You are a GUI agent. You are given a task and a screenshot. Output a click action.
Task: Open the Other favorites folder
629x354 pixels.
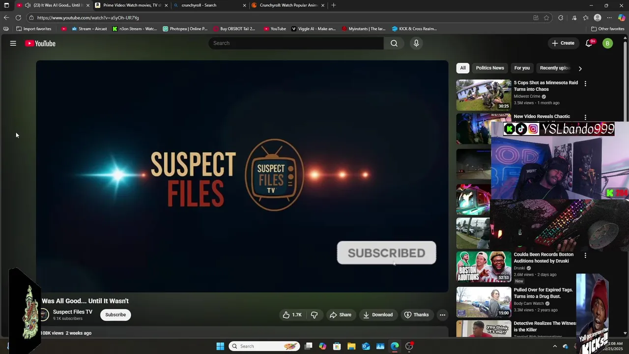tap(607, 29)
